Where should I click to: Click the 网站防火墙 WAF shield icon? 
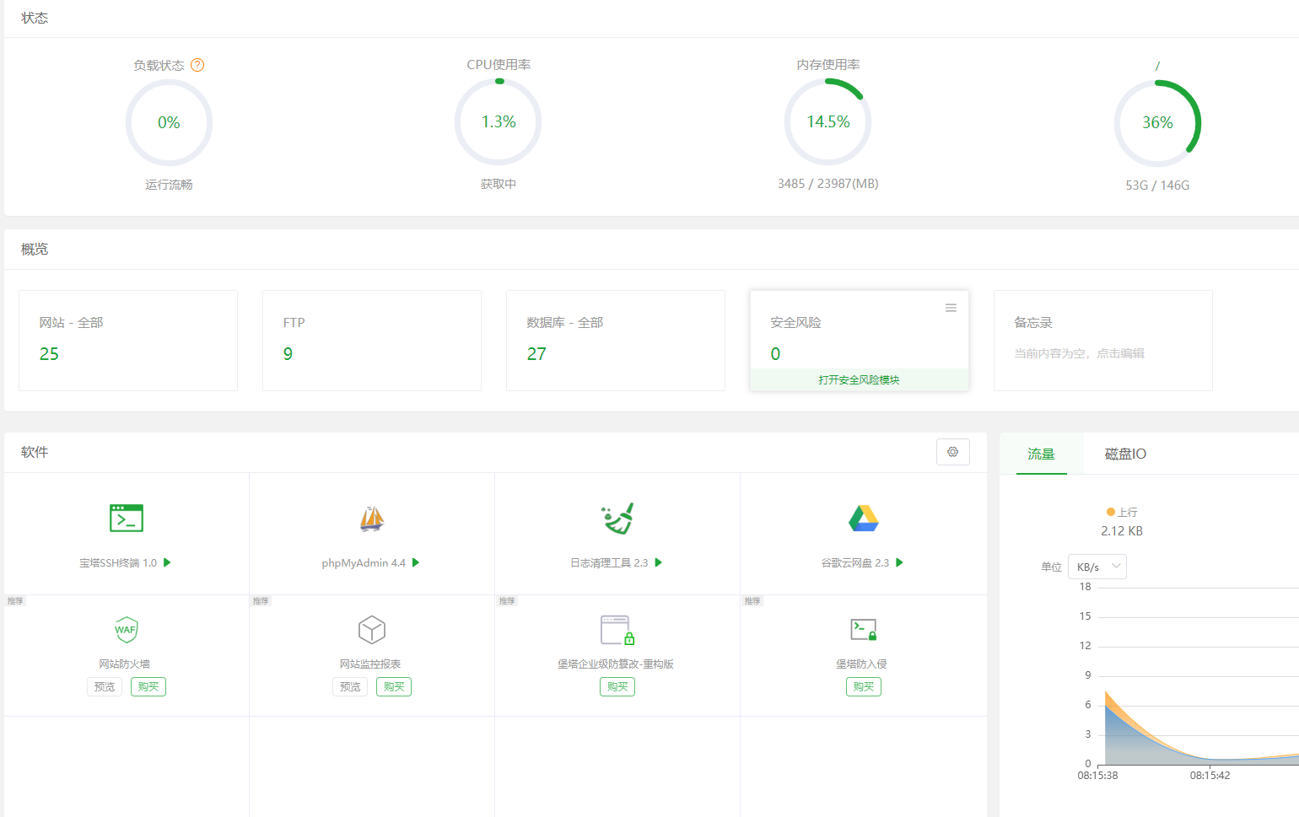click(127, 630)
